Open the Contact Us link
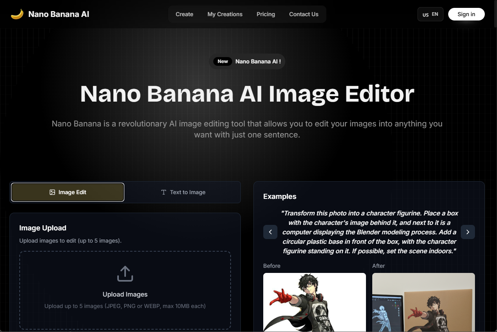The image size is (497, 332). (x=303, y=14)
